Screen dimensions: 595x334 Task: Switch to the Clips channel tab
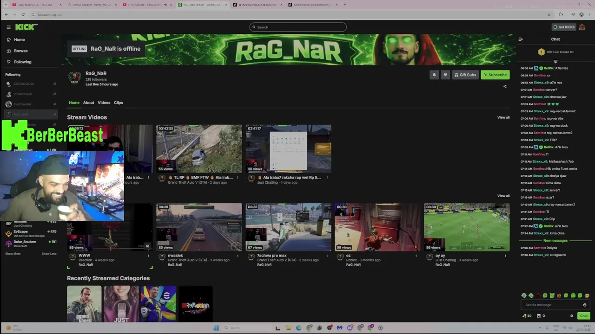tap(119, 103)
